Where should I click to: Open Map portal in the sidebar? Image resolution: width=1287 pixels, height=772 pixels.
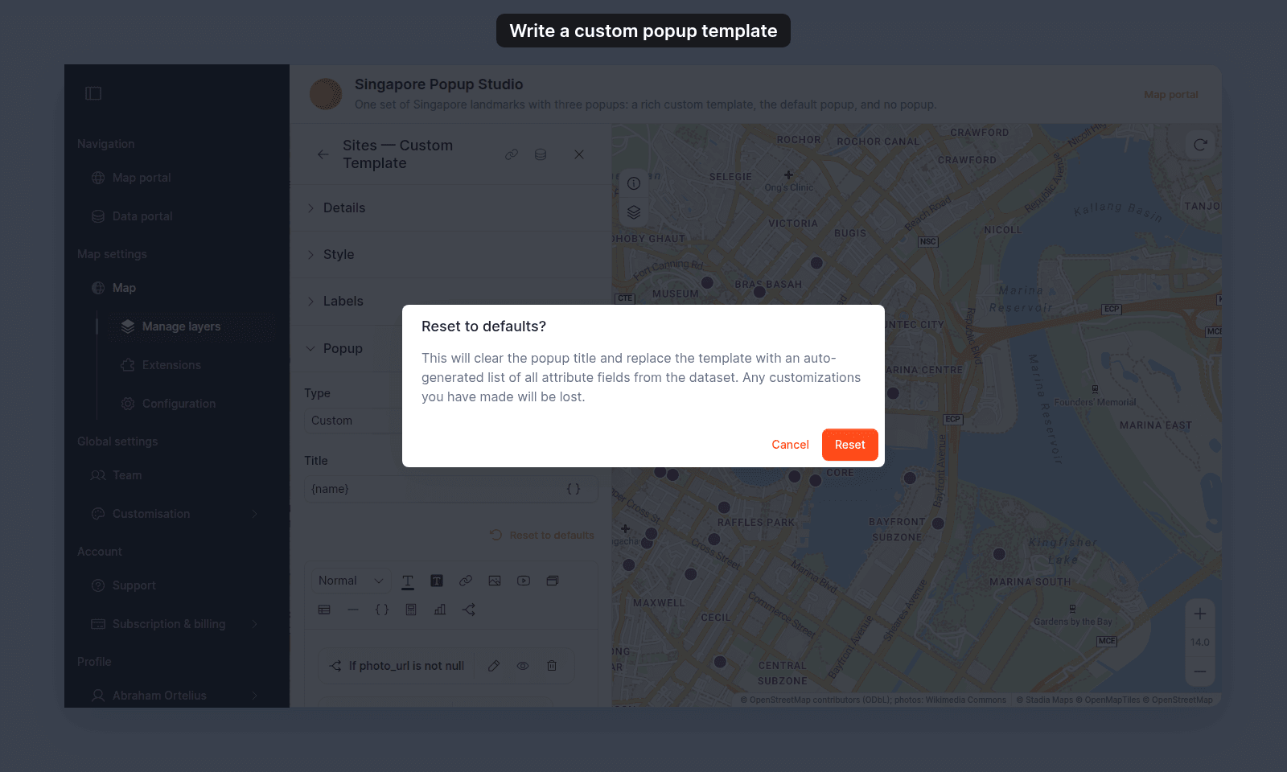pyautogui.click(x=142, y=178)
